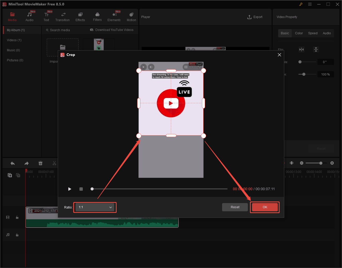This screenshot has width=342, height=268.
Task: Open the Effects panel
Action: 80,16
